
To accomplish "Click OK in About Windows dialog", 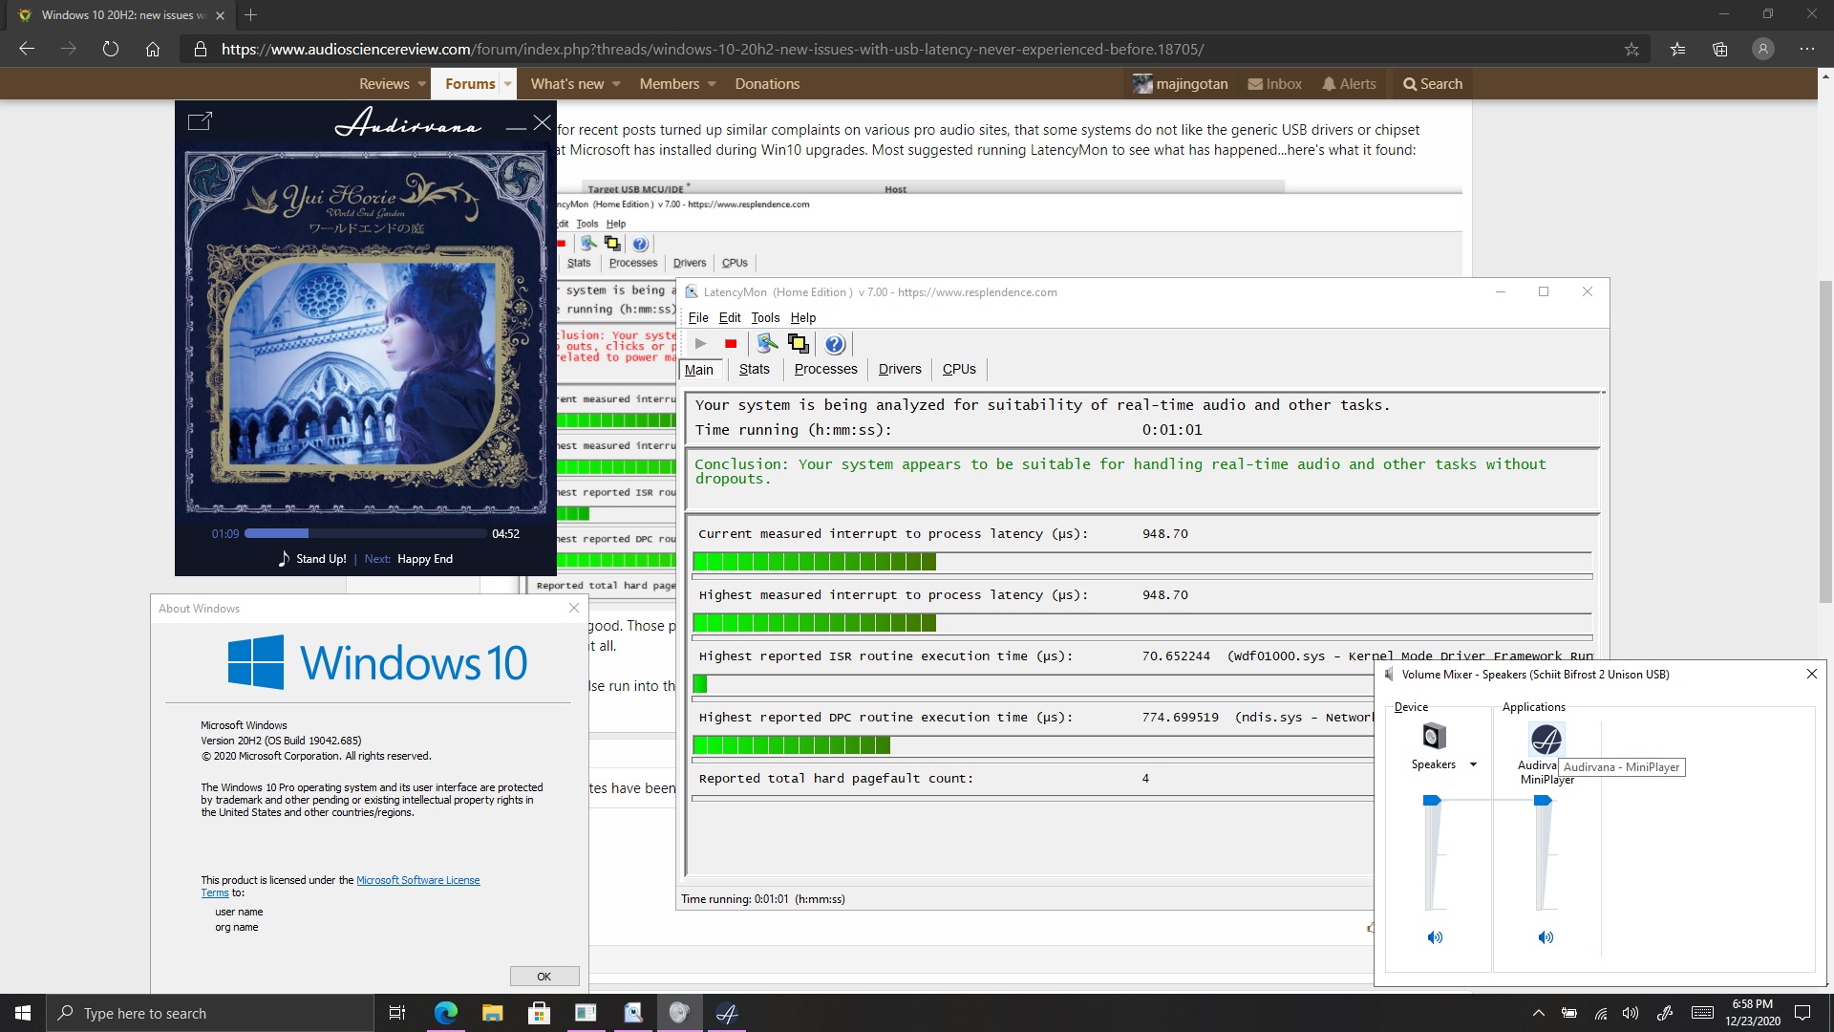I will tap(544, 976).
